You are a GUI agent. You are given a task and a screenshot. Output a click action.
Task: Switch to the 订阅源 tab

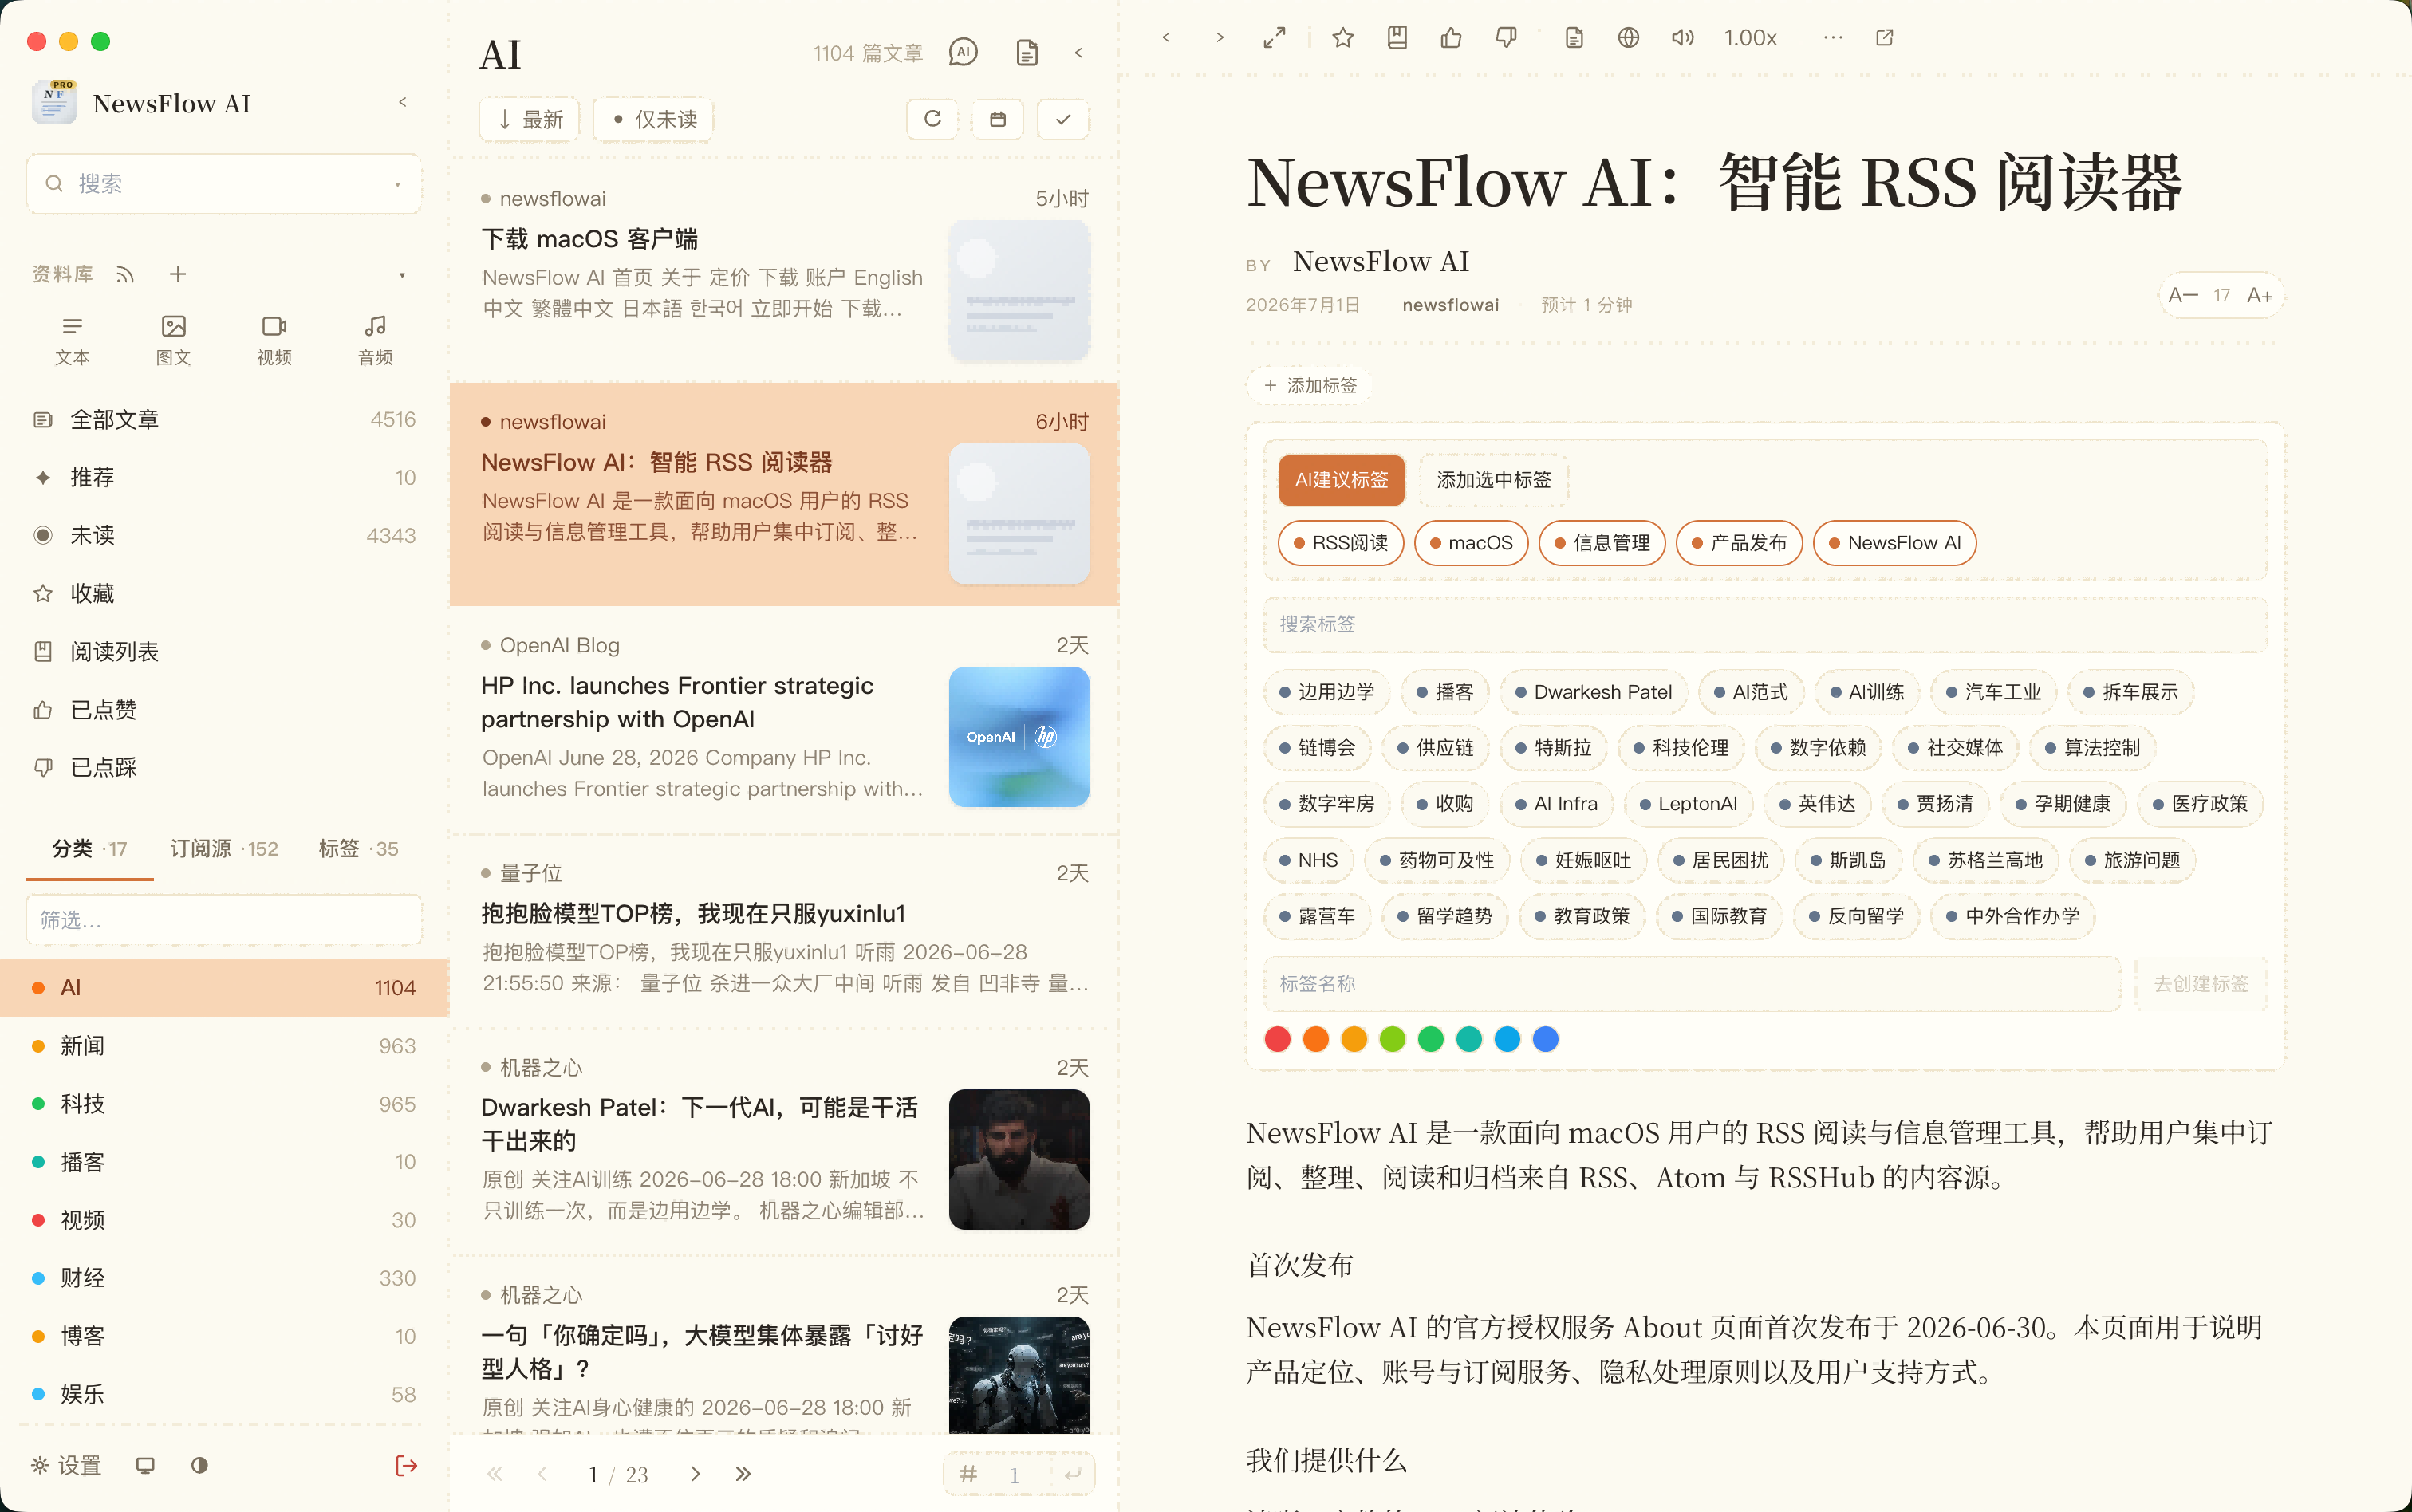[x=224, y=849]
